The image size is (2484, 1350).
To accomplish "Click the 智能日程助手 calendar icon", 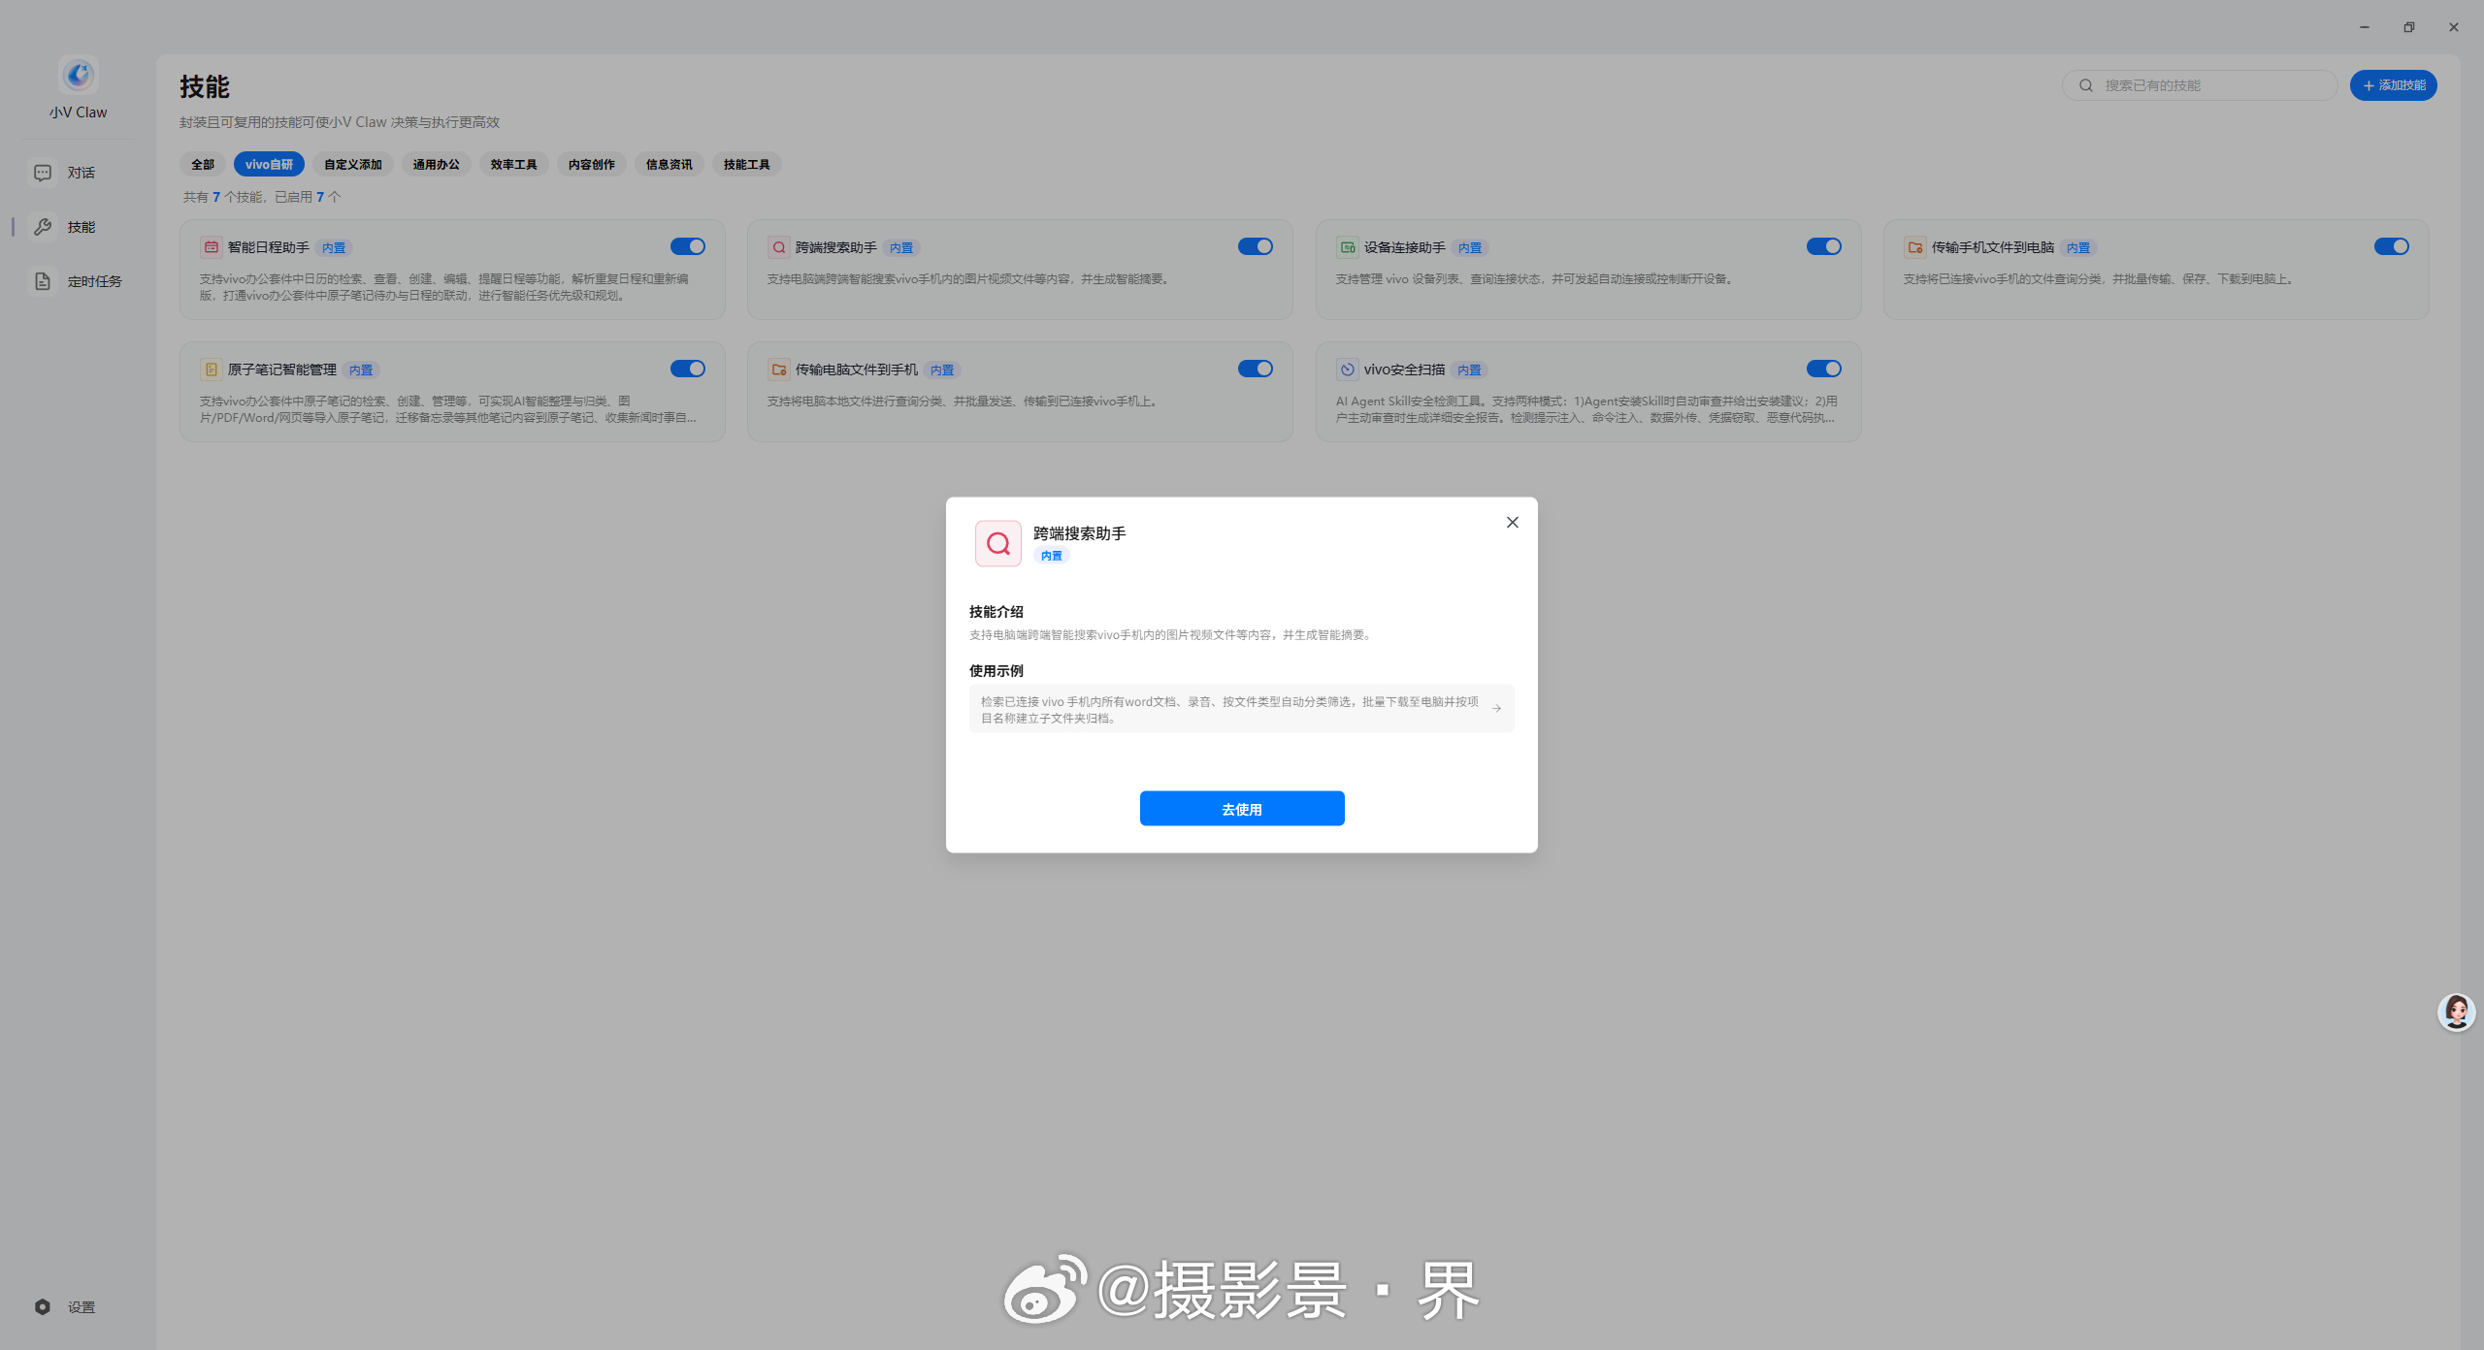I will coord(211,247).
